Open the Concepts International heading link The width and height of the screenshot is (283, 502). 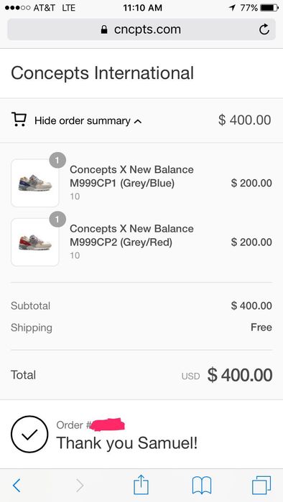click(x=102, y=72)
